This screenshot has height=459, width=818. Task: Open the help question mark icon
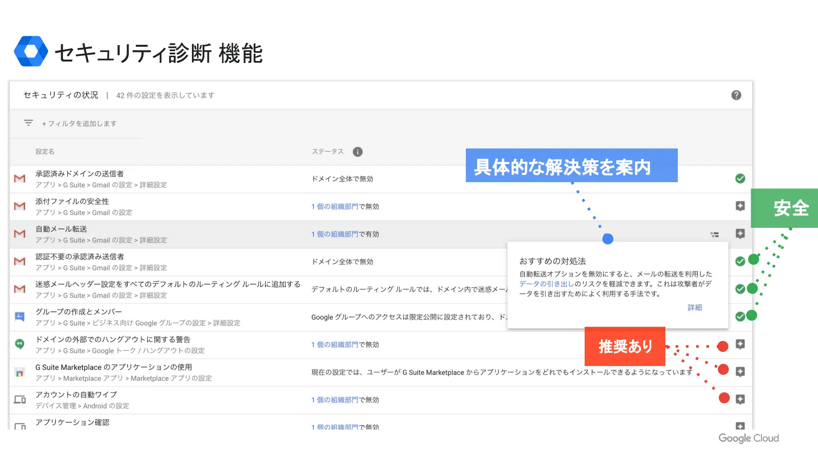(x=736, y=95)
